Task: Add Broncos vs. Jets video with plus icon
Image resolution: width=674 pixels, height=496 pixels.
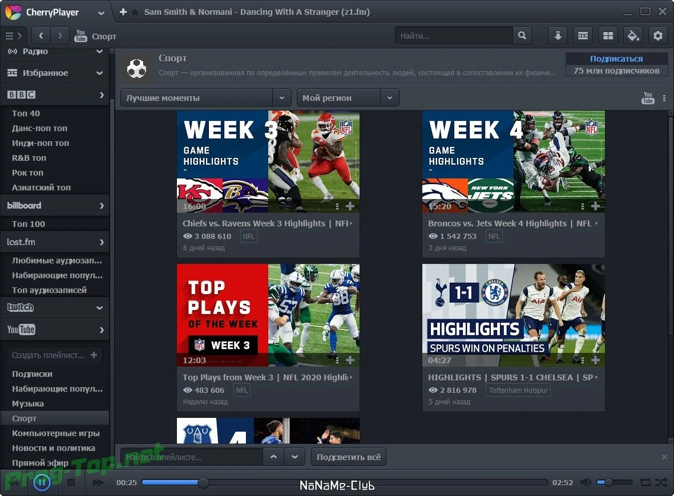Action: pos(595,206)
